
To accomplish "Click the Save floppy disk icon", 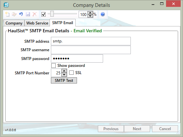I will coord(28,14).
